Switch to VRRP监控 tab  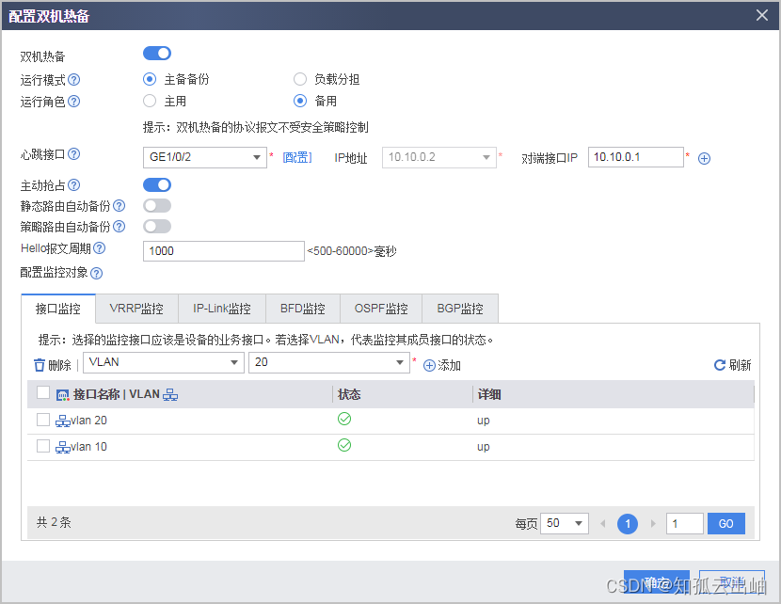136,309
